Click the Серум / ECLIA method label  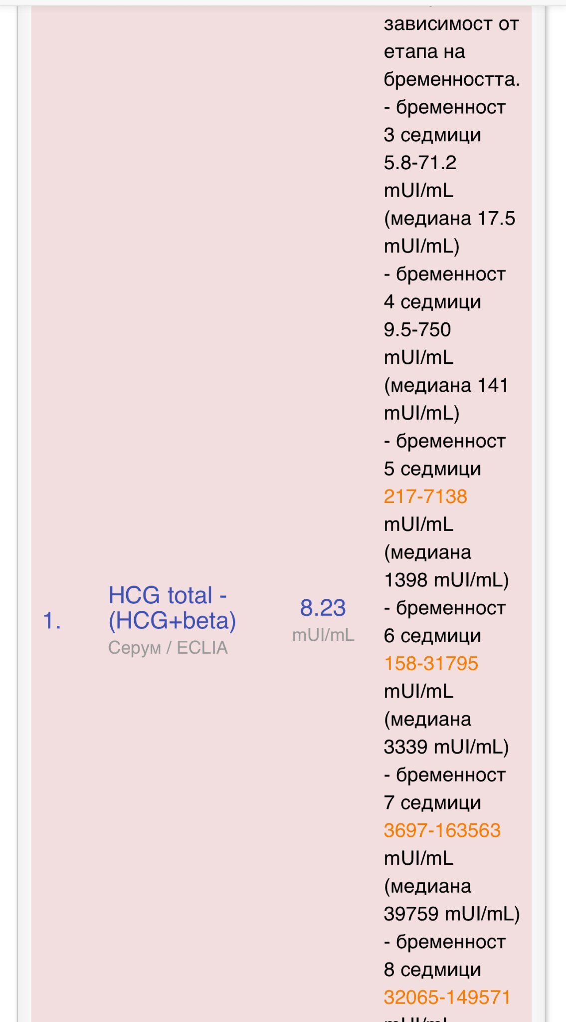tap(168, 648)
